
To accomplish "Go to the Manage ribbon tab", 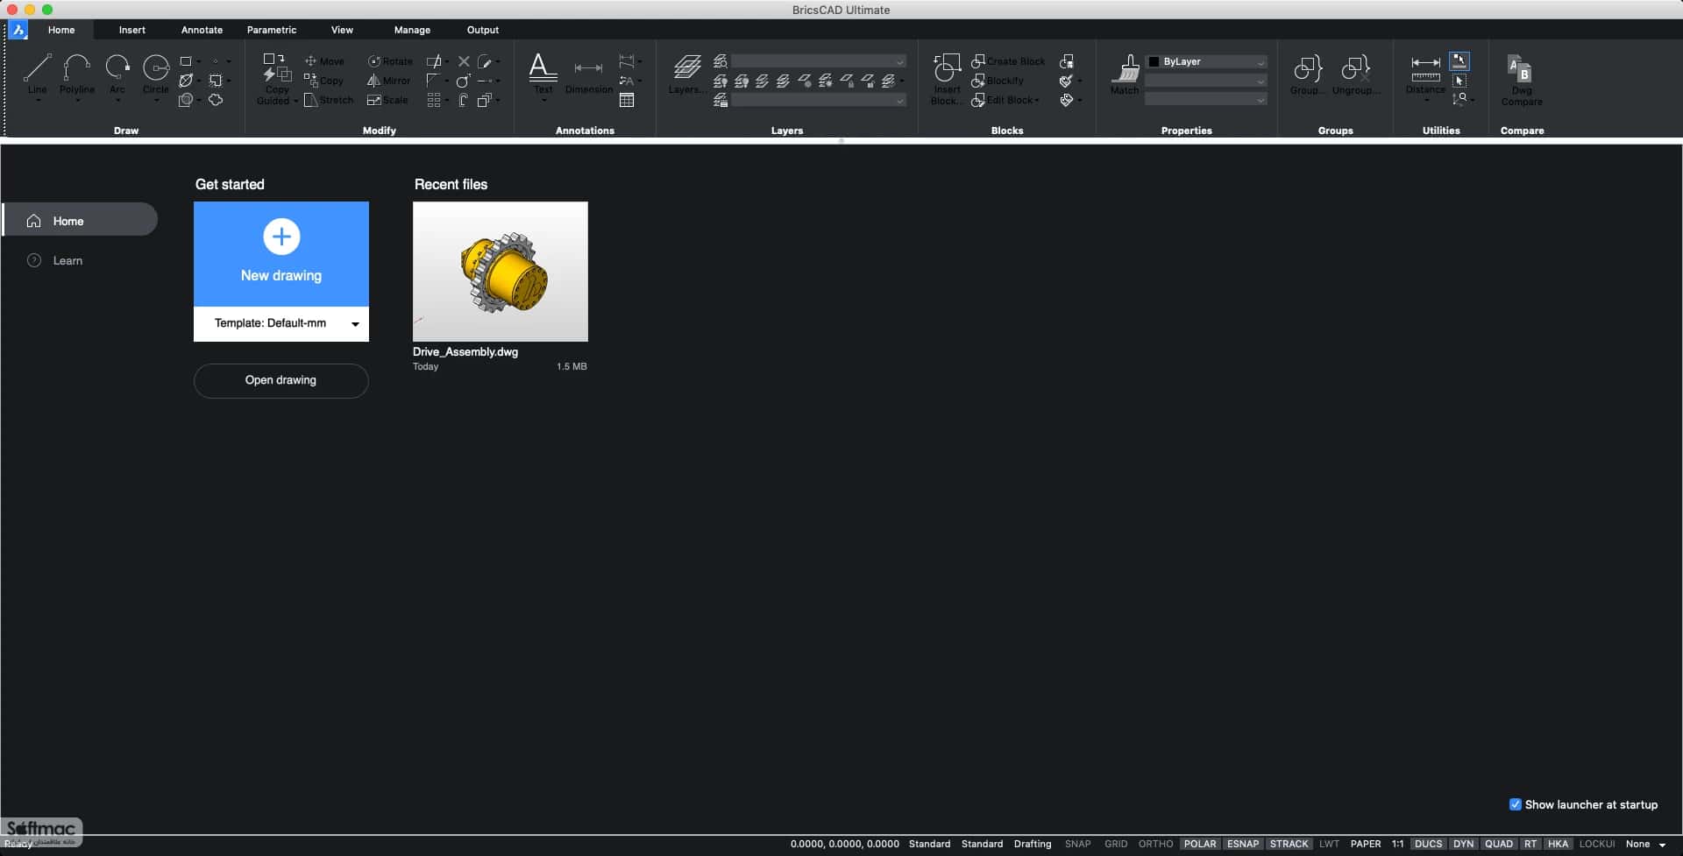I will (x=412, y=30).
